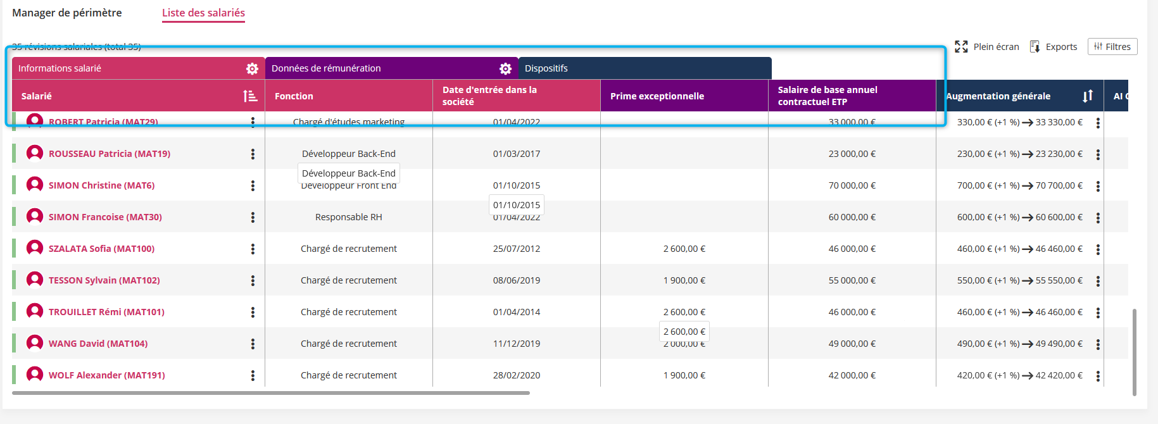Click the Exports icon
Image resolution: width=1158 pixels, height=424 pixels.
(x=1035, y=47)
